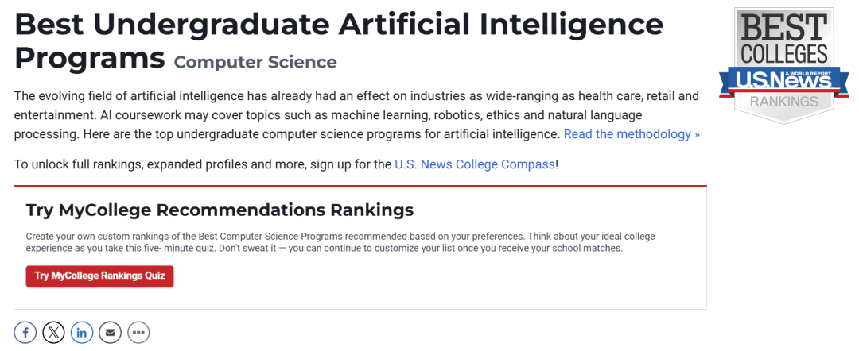Screen dimensions: 859x351
Task: Share the page via email icon
Action: click(x=110, y=332)
